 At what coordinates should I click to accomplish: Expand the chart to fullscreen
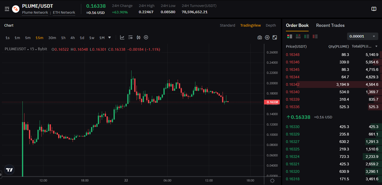[275, 37]
